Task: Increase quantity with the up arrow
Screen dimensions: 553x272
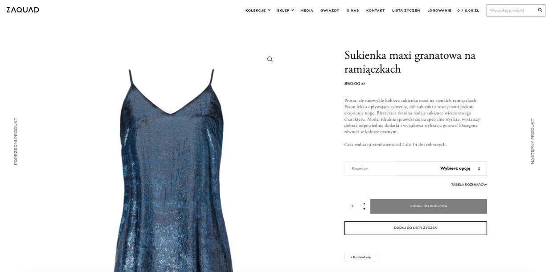Action: [364, 203]
